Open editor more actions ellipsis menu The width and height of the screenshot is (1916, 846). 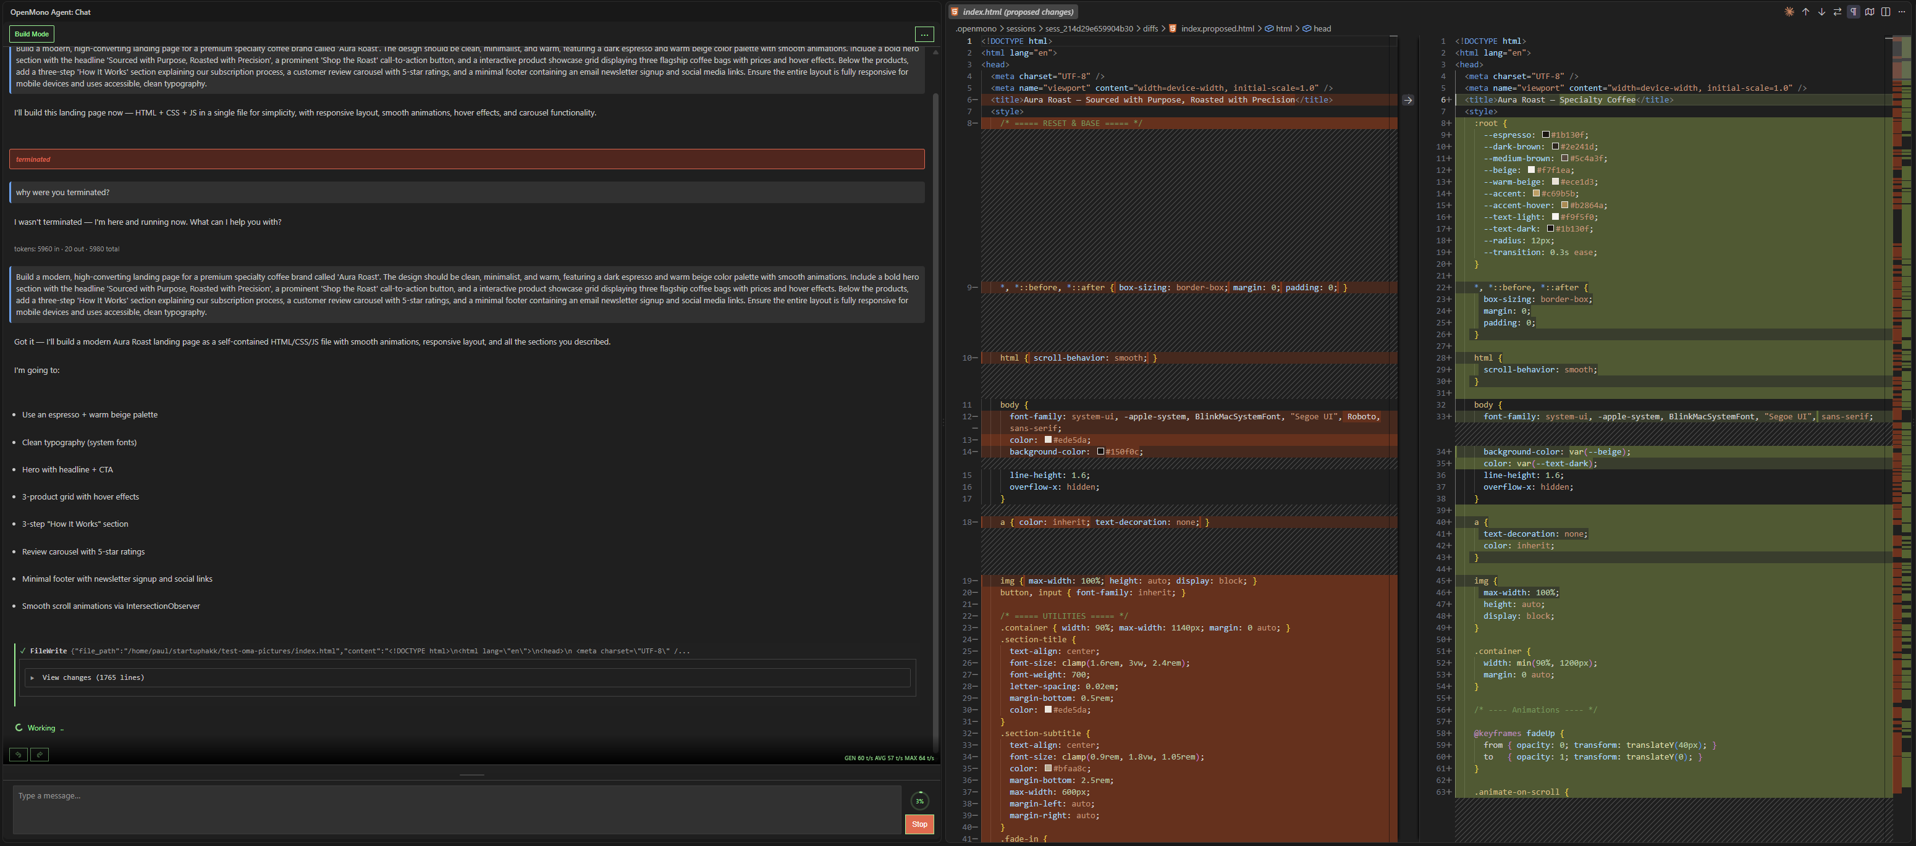[1902, 12]
